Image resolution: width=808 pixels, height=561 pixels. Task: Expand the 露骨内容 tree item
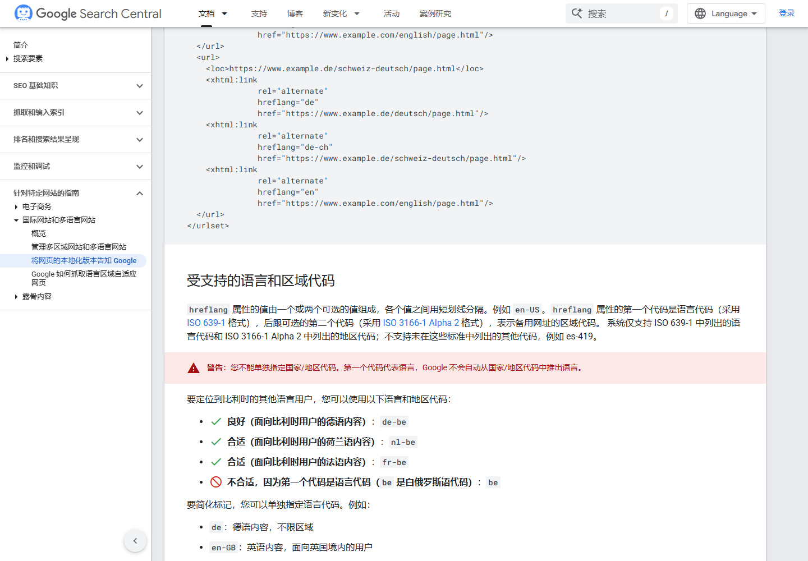(16, 296)
